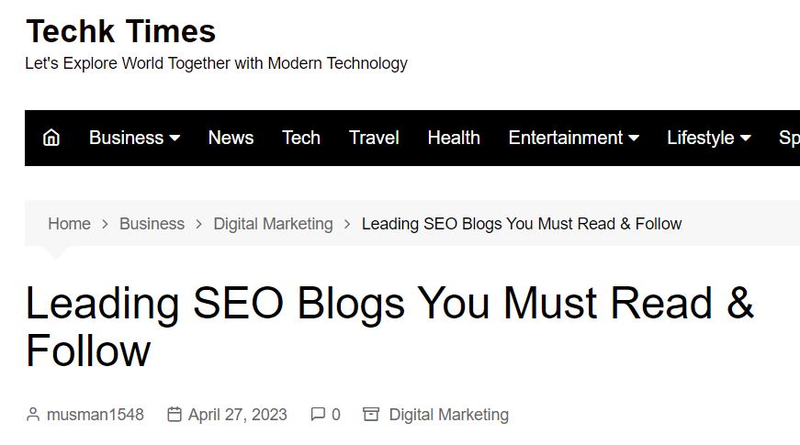This screenshot has width=800, height=445.
Task: Click the comment bubble icon
Action: point(318,414)
